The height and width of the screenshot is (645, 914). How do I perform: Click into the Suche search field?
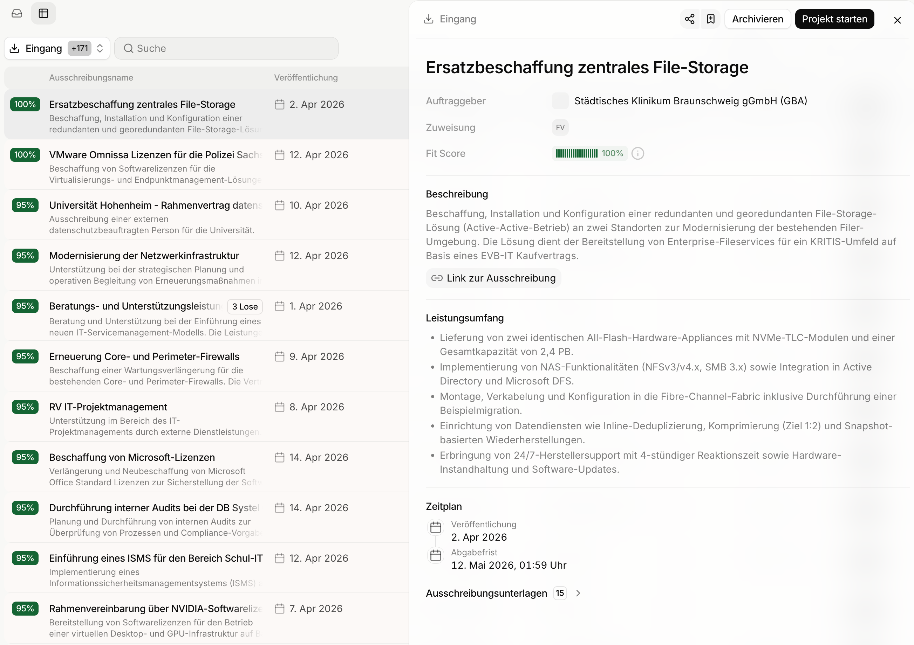(x=226, y=49)
